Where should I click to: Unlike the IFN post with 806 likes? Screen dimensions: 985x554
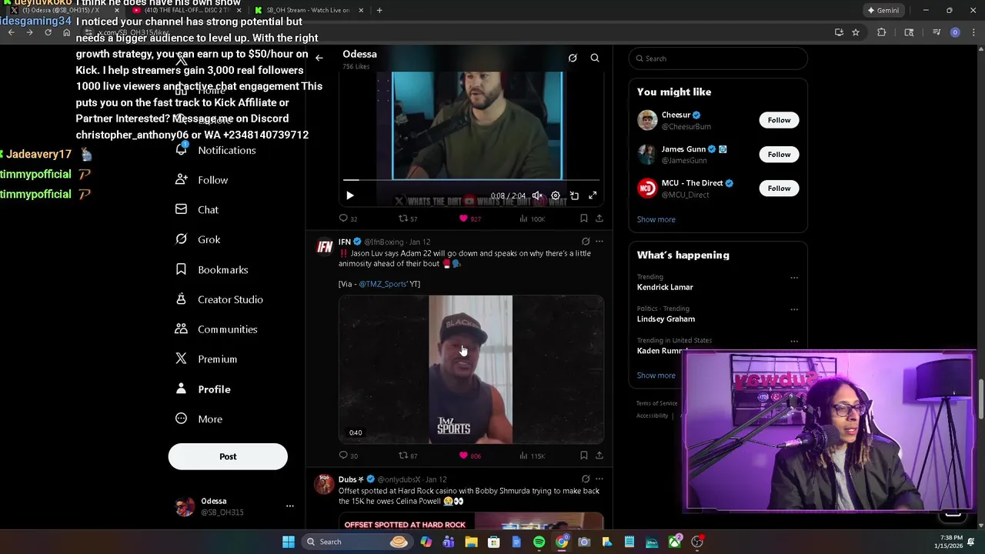coord(469,456)
